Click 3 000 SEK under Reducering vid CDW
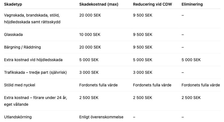224x122 pixels. [143, 72]
